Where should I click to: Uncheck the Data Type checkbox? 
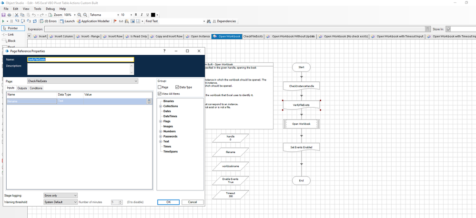pyautogui.click(x=177, y=87)
